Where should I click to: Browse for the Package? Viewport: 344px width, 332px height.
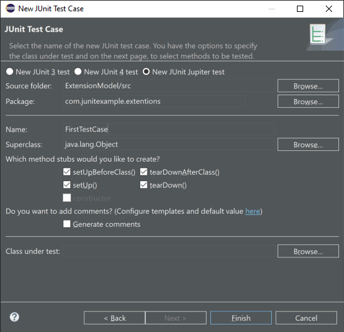pyautogui.click(x=308, y=101)
